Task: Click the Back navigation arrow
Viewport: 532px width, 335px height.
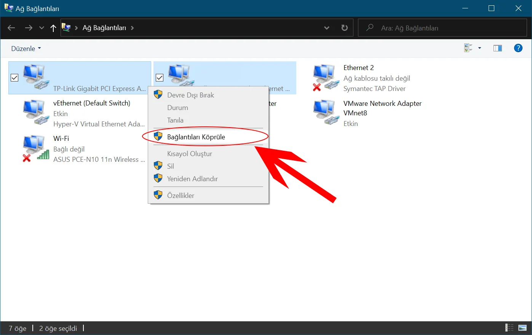Action: tap(11, 27)
